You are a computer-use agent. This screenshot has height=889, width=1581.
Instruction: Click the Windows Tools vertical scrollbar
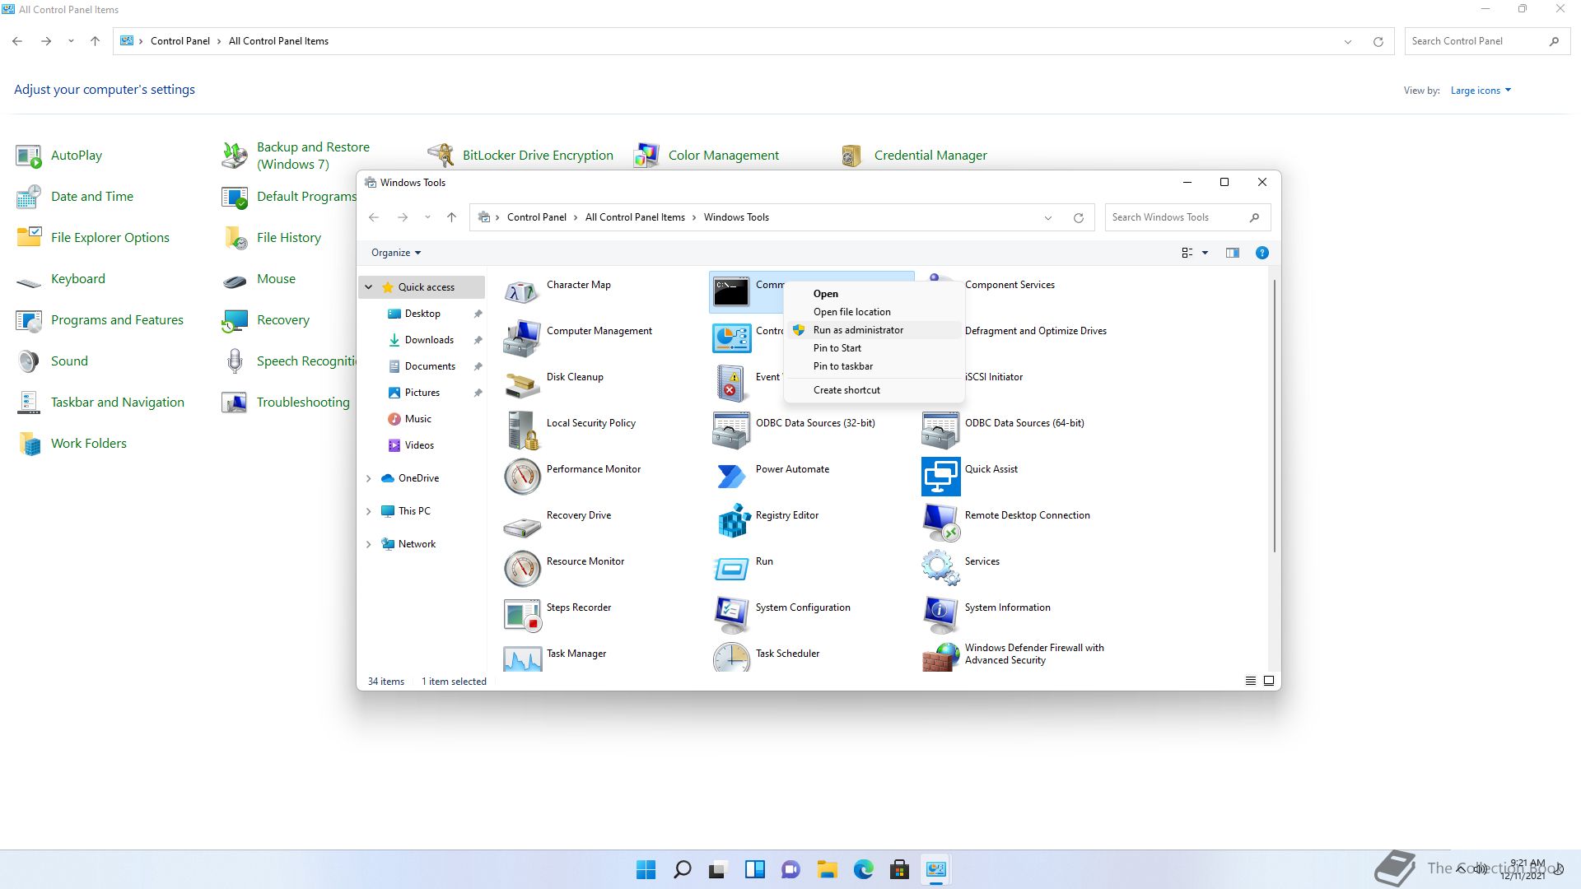click(x=1274, y=416)
